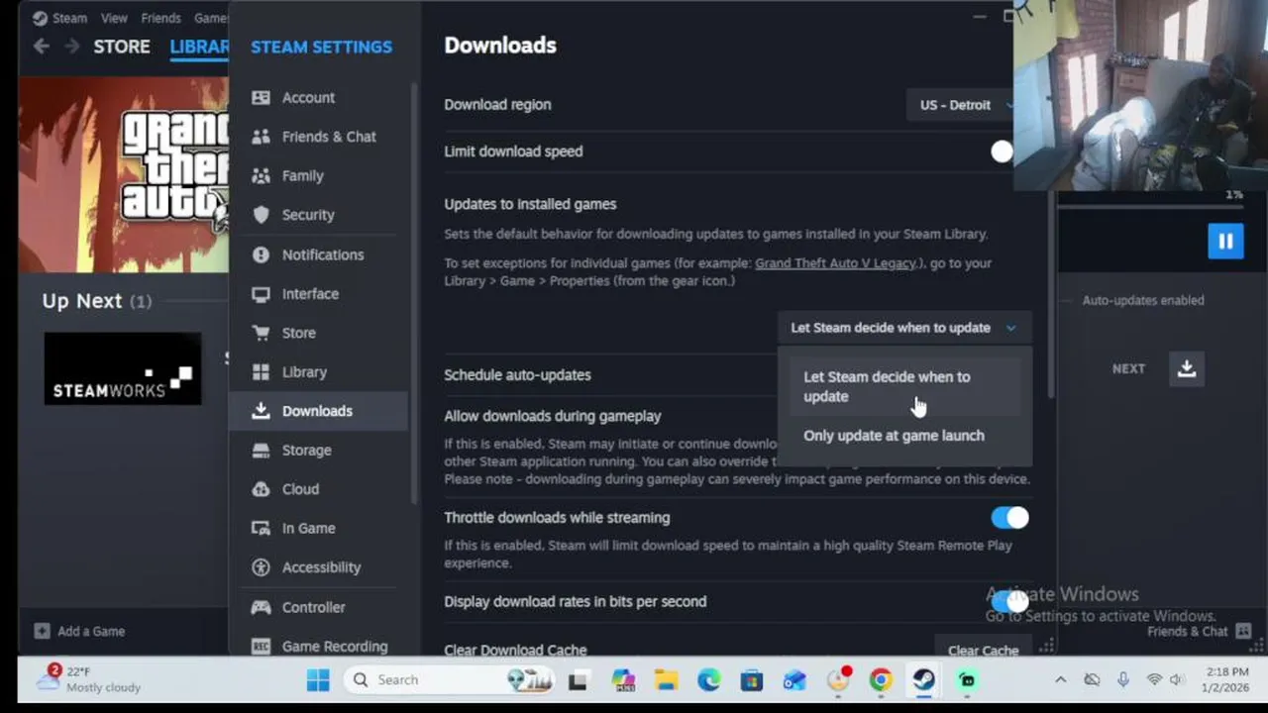The image size is (1268, 713).
Task: Click the taskbar Wi-Fi icon
Action: [x=1154, y=679]
